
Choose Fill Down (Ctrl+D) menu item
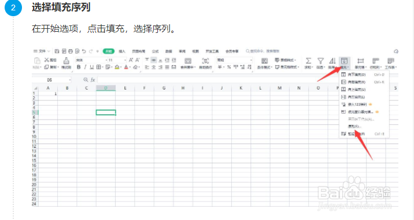coord(364,74)
